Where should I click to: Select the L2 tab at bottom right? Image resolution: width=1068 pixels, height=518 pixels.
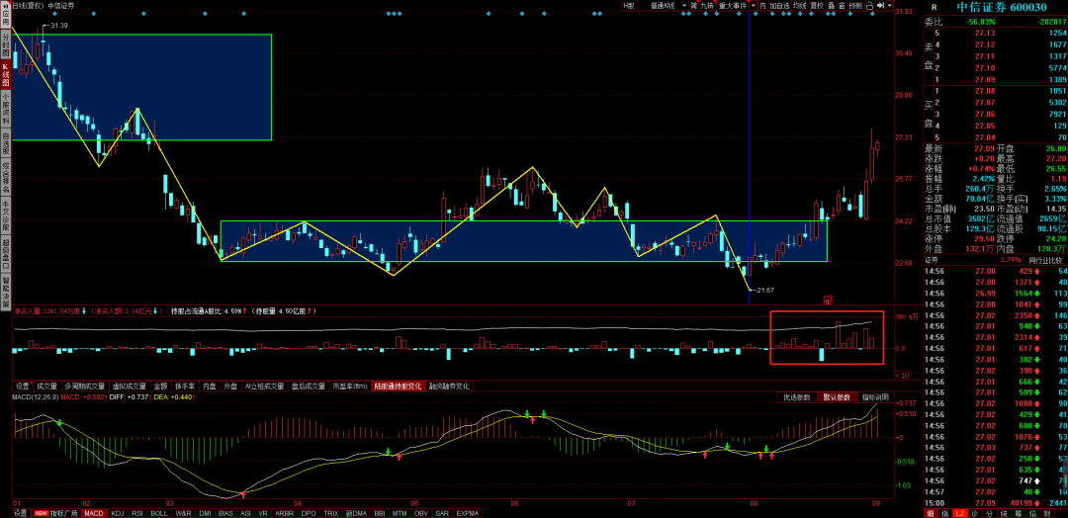960,513
